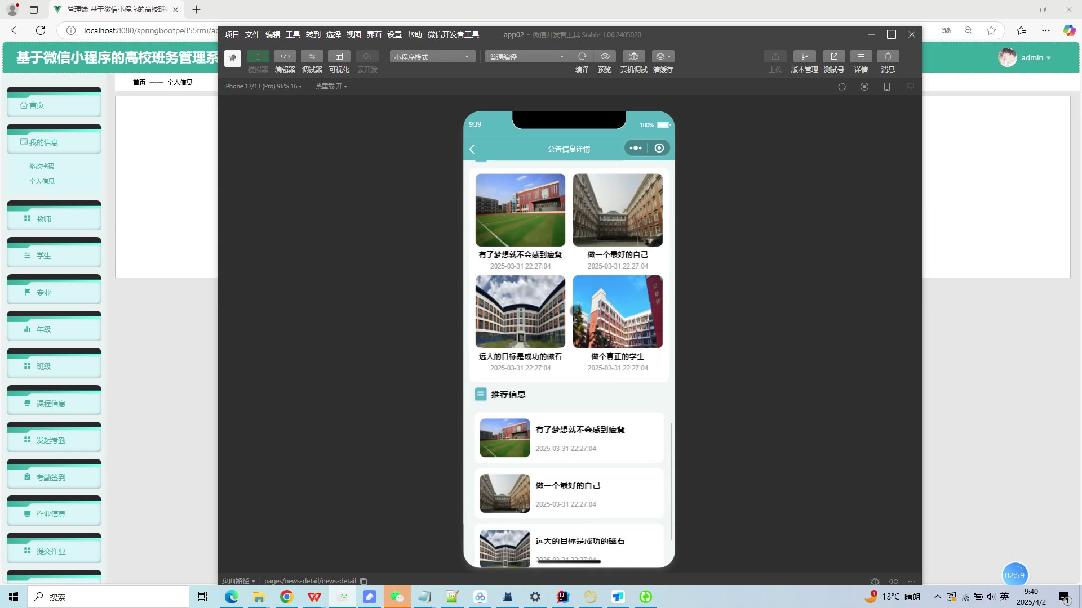1082x608 pixels.
Task: Open the attendance sign-in sidebar item
Action: [x=51, y=477]
